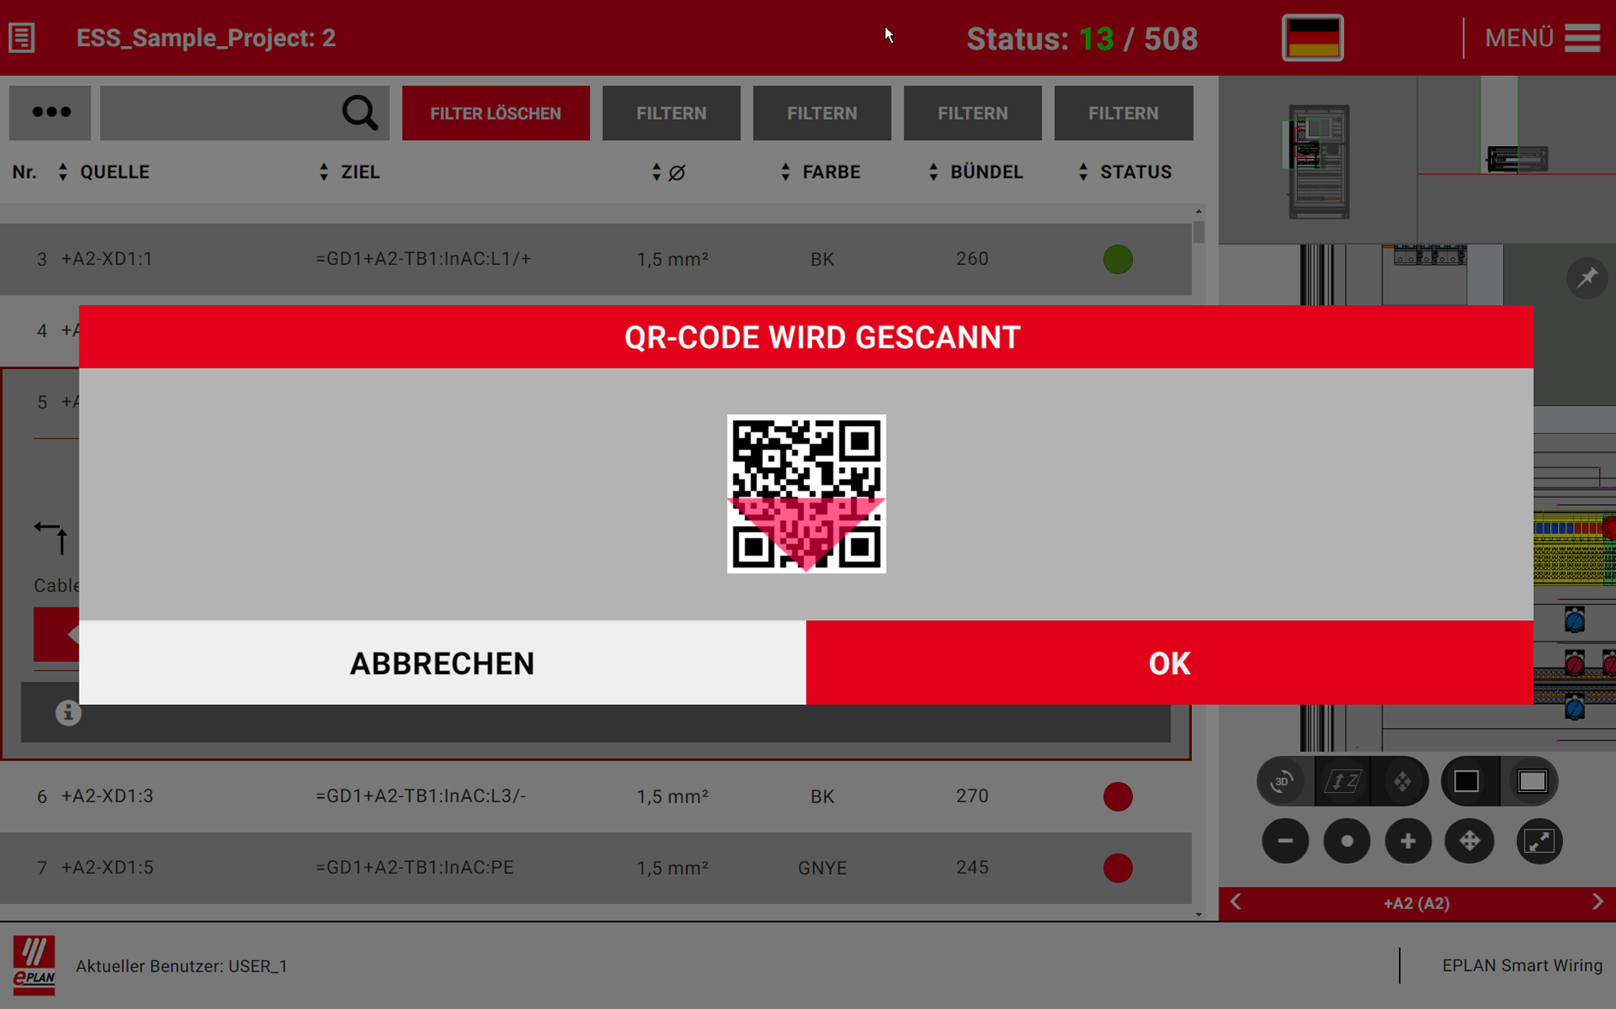Toggle the Z-axis move mode
This screenshot has width=1616, height=1009.
1342,781
